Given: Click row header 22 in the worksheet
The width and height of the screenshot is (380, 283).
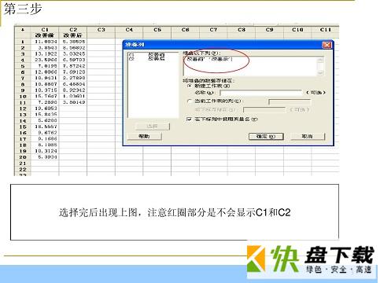Looking at the screenshot, I should (23, 170).
